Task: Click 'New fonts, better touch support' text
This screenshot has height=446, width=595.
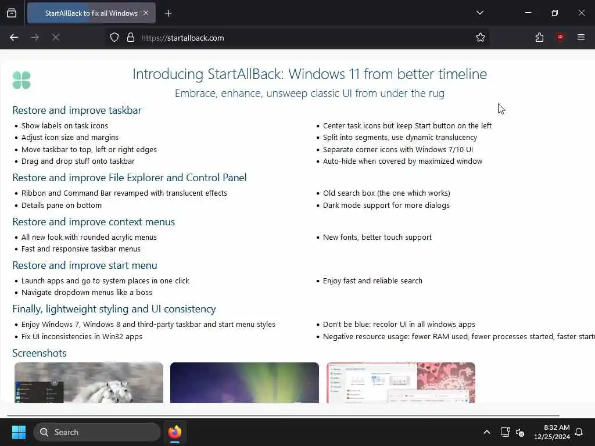Action: [377, 237]
